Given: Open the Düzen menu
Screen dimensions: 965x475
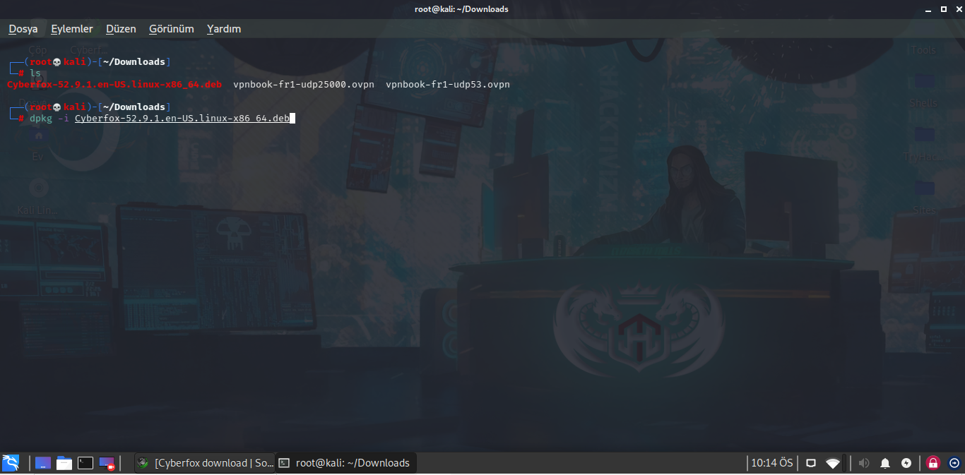Looking at the screenshot, I should [x=121, y=29].
